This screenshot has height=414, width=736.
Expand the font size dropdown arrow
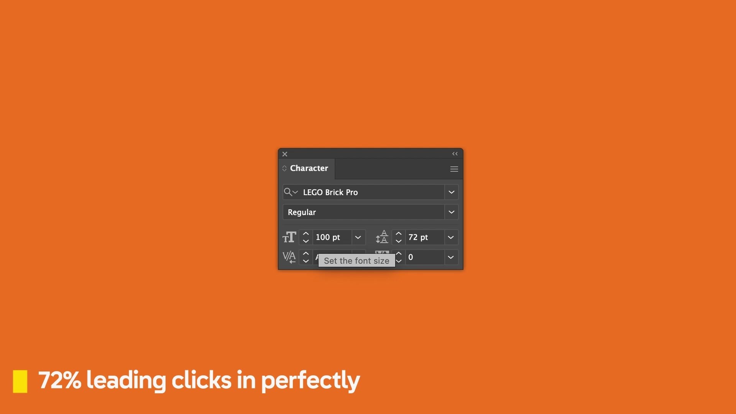point(358,236)
